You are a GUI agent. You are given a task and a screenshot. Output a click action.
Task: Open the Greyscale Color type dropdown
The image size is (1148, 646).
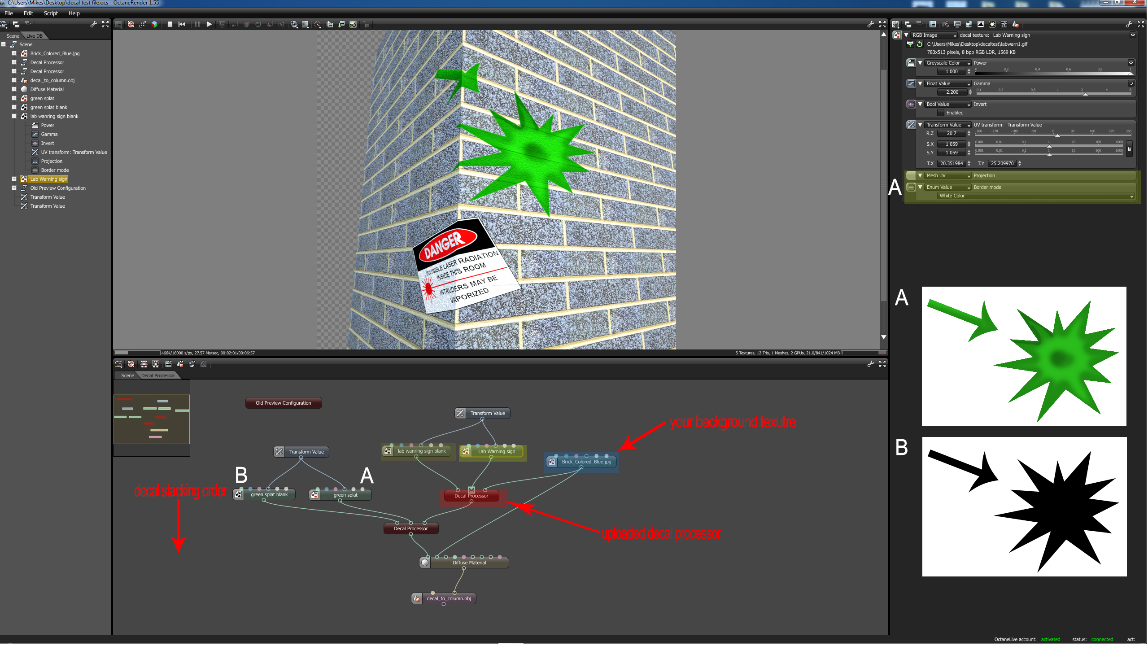point(947,63)
